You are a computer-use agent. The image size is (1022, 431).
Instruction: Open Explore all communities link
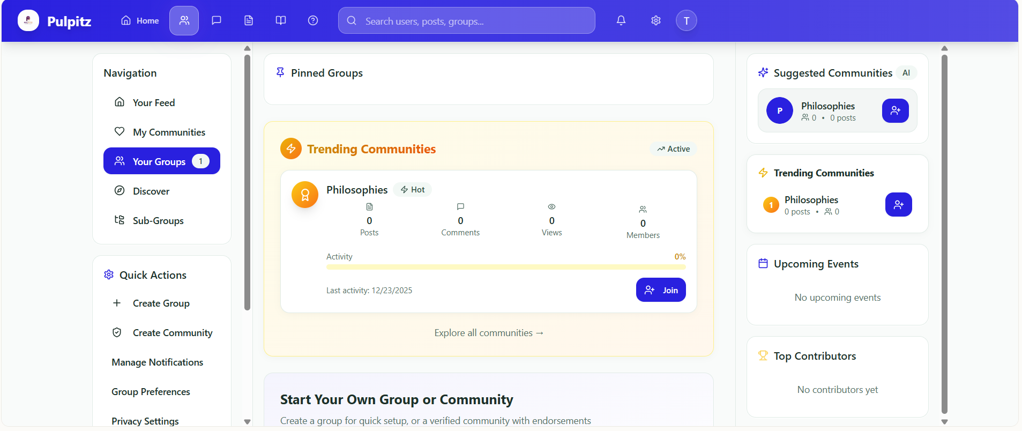[x=489, y=333]
